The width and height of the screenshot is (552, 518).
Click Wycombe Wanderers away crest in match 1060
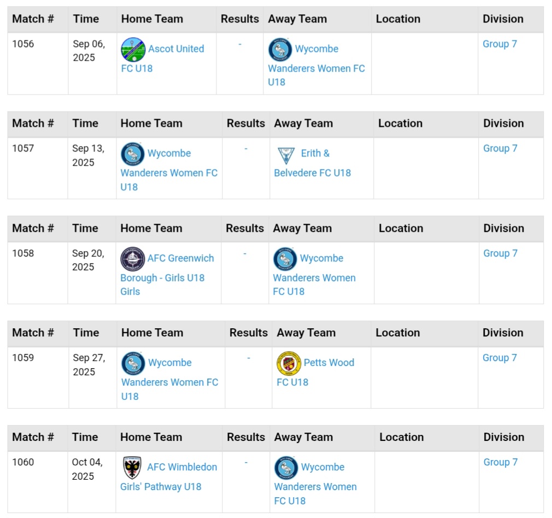coord(286,468)
